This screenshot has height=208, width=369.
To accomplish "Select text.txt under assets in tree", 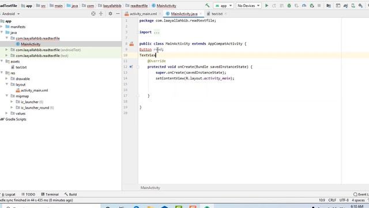I will click(21, 67).
